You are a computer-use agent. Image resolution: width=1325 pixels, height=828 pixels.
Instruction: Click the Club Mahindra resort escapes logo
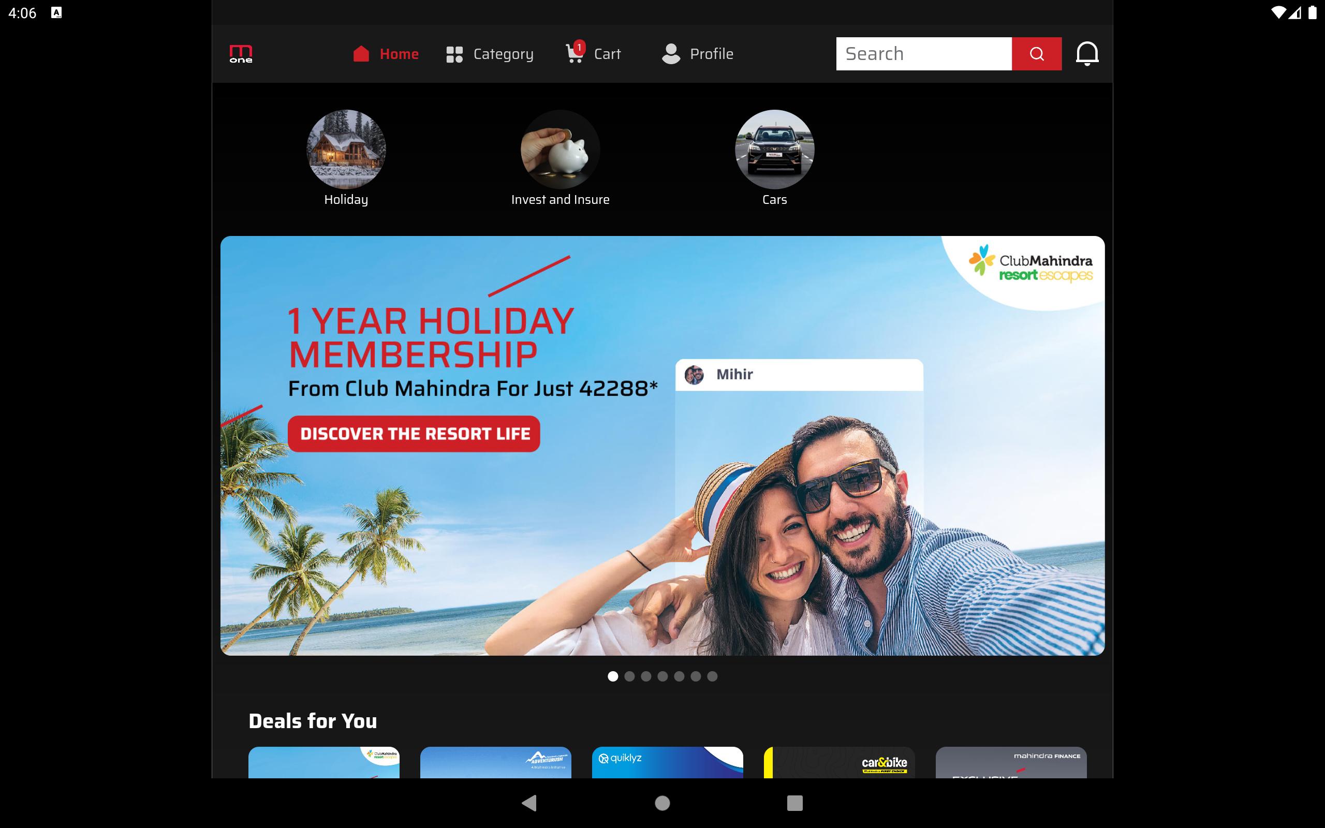pyautogui.click(x=1030, y=263)
